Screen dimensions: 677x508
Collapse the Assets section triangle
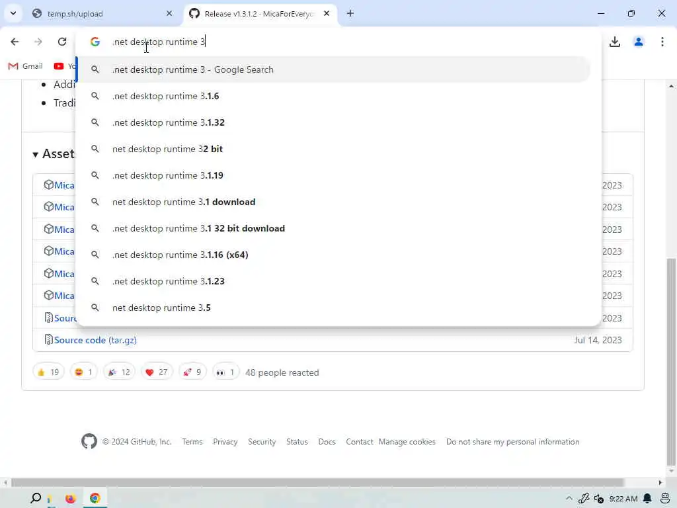36,154
